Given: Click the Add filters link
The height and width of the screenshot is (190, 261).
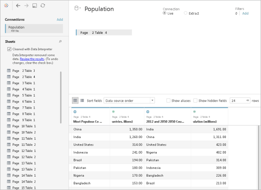Looking at the screenshot, I should tap(245, 13).
